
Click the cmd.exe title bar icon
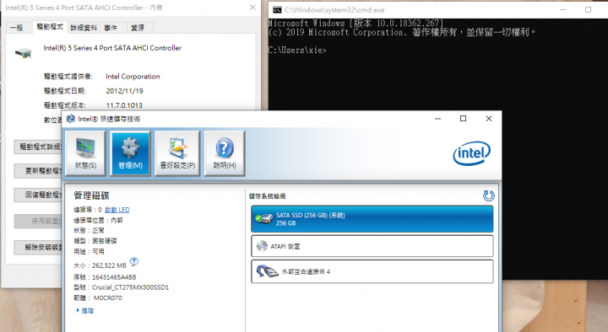[x=277, y=10]
